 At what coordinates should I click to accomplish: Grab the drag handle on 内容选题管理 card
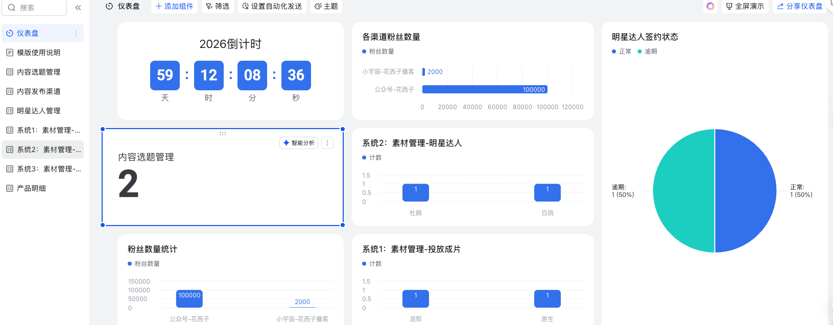223,134
